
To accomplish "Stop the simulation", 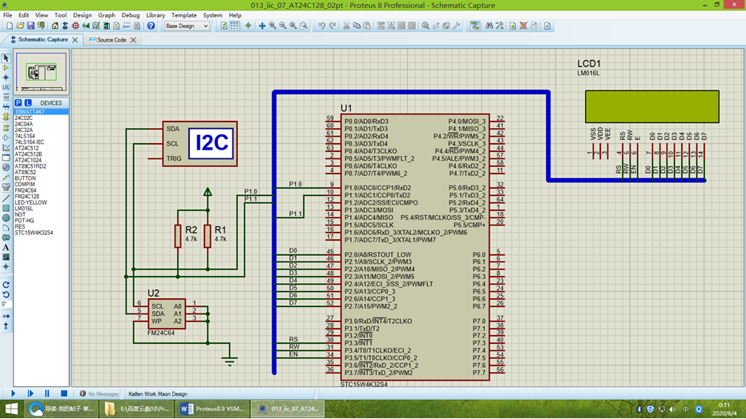I will click(x=64, y=393).
